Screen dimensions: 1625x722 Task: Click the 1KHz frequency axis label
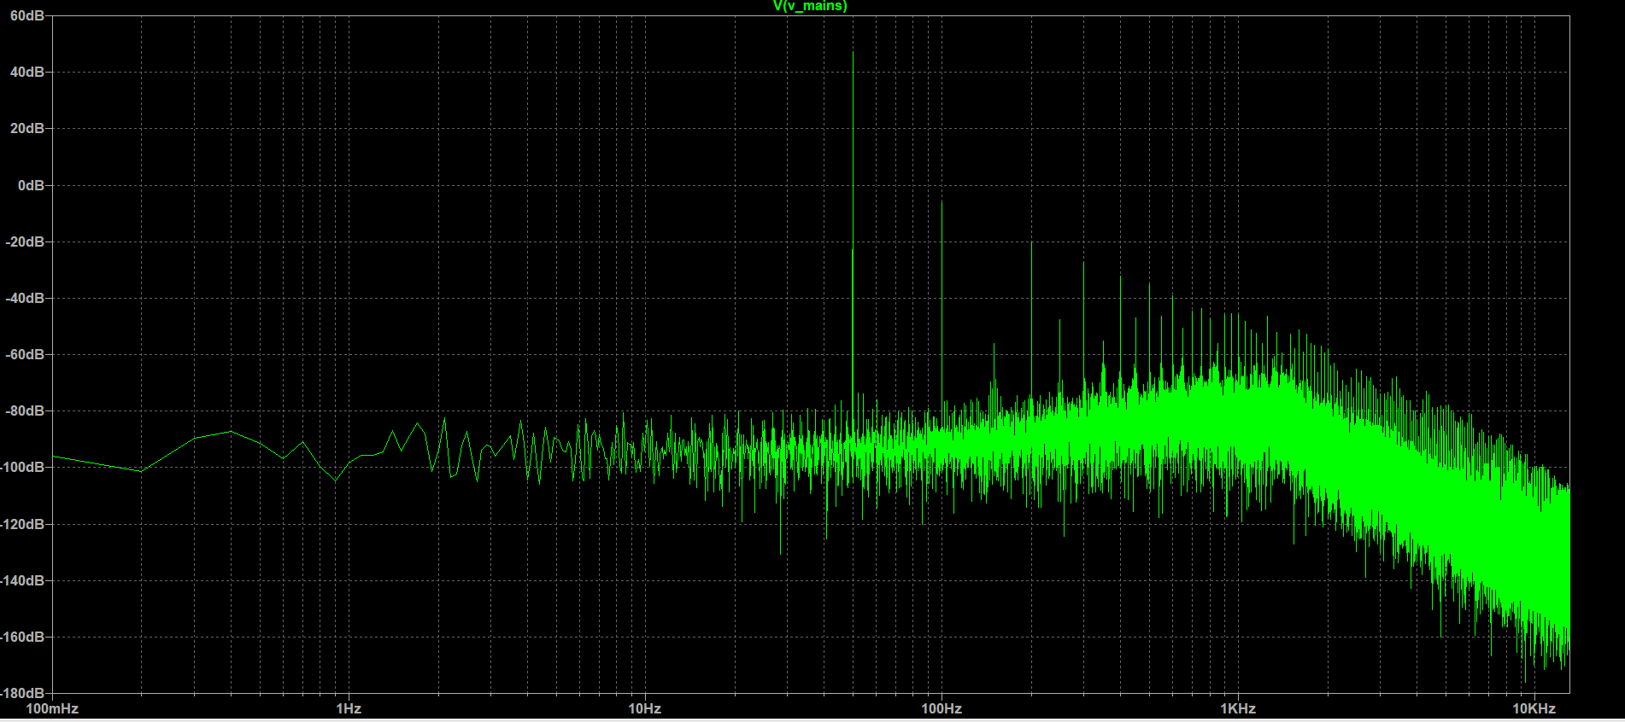pyautogui.click(x=1238, y=709)
